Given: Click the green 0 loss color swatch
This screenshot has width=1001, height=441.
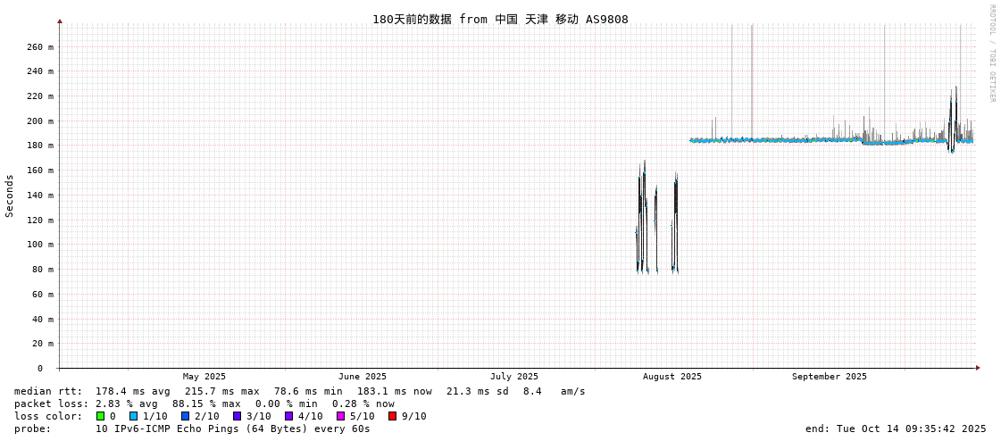Looking at the screenshot, I should (100, 416).
